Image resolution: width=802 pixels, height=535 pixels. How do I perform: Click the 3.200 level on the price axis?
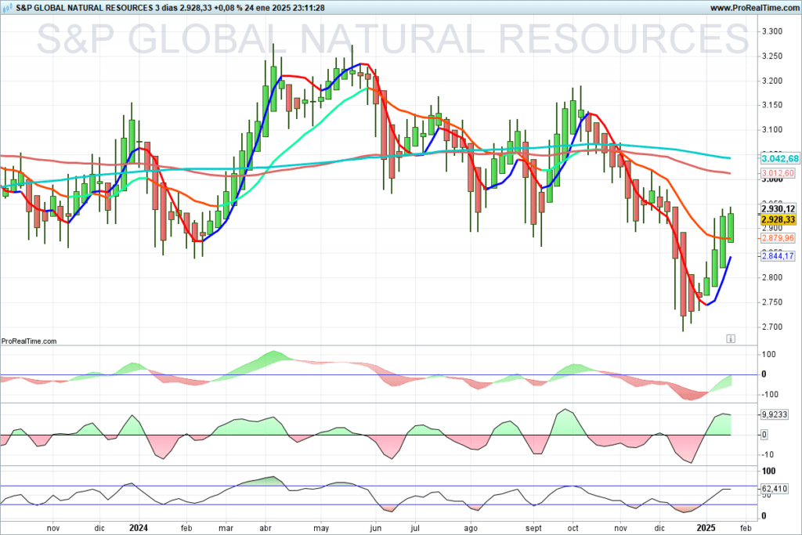click(771, 81)
